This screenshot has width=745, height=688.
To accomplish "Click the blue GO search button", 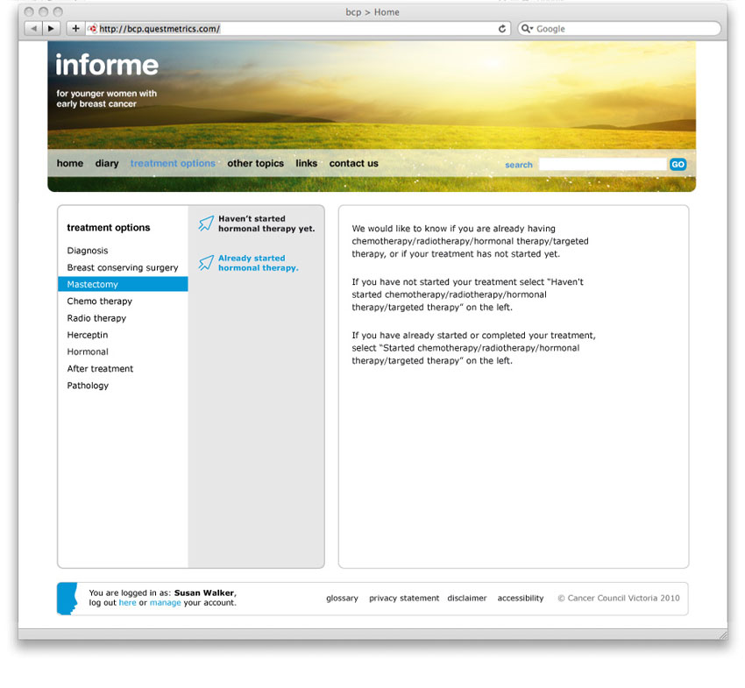I will [678, 165].
